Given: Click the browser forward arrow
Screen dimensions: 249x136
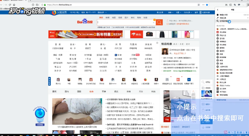Looking at the screenshot, I should [x=6, y=5].
